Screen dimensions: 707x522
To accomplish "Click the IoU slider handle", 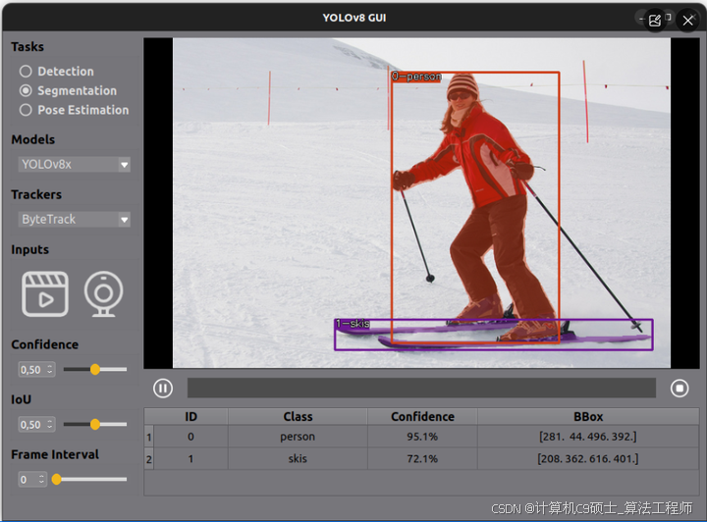I will [95, 424].
